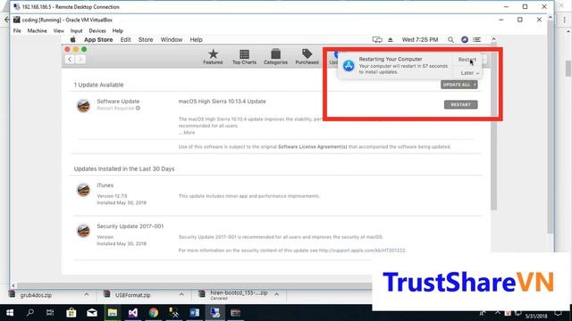572x321 pixels.
Task: Click the RESTART button for Software Update
Action: (x=461, y=104)
